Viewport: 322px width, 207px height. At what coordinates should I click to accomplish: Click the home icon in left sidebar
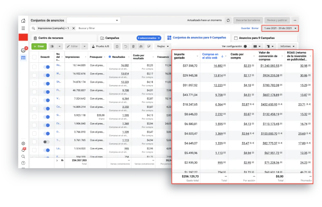tap(23, 21)
